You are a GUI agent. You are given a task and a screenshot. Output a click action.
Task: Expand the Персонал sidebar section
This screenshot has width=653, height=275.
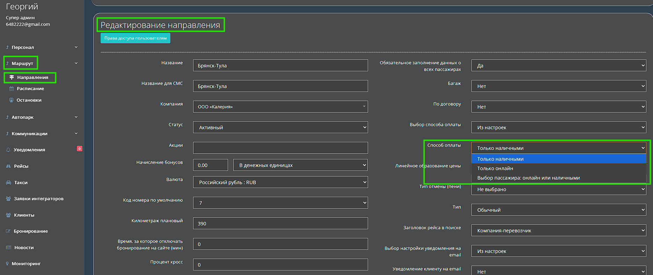click(x=76, y=47)
